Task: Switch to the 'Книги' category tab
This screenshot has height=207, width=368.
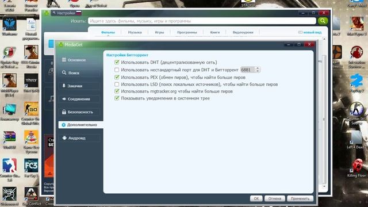Action: [215, 32]
